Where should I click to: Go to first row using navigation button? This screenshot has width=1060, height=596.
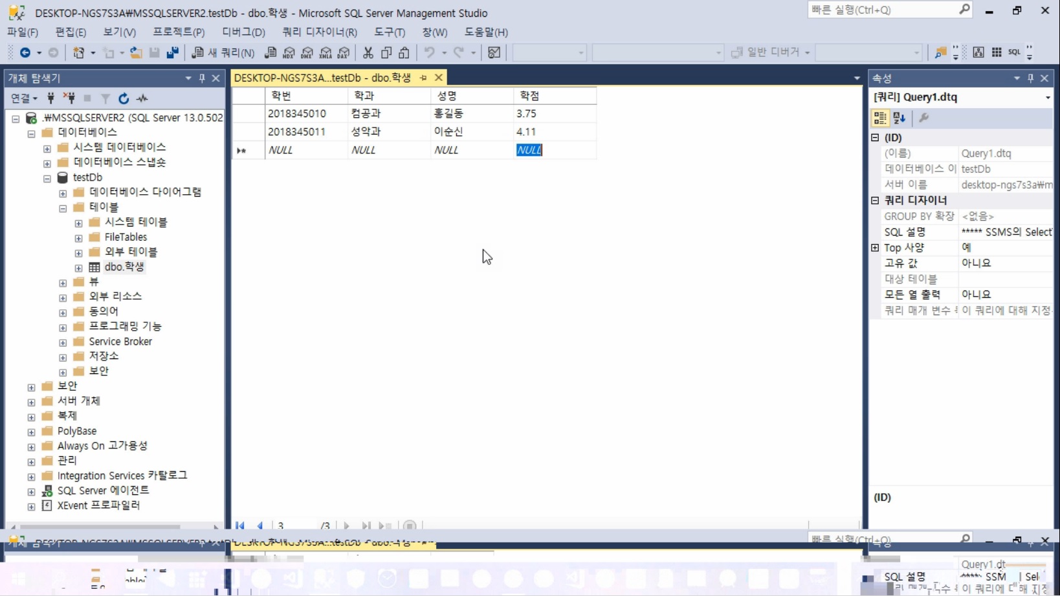[240, 525]
